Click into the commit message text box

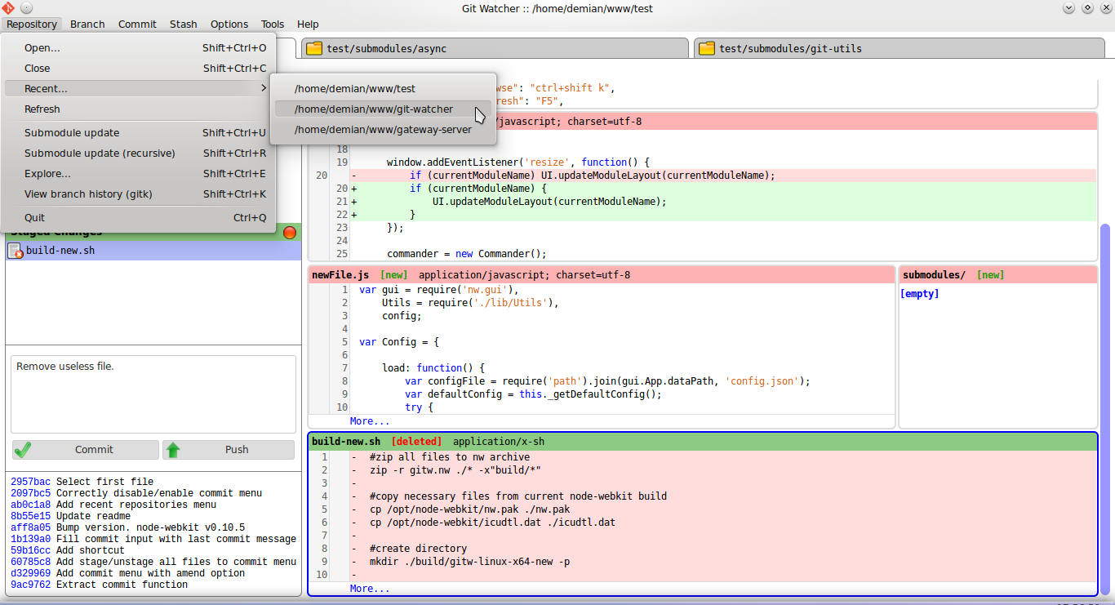pyautogui.click(x=153, y=394)
